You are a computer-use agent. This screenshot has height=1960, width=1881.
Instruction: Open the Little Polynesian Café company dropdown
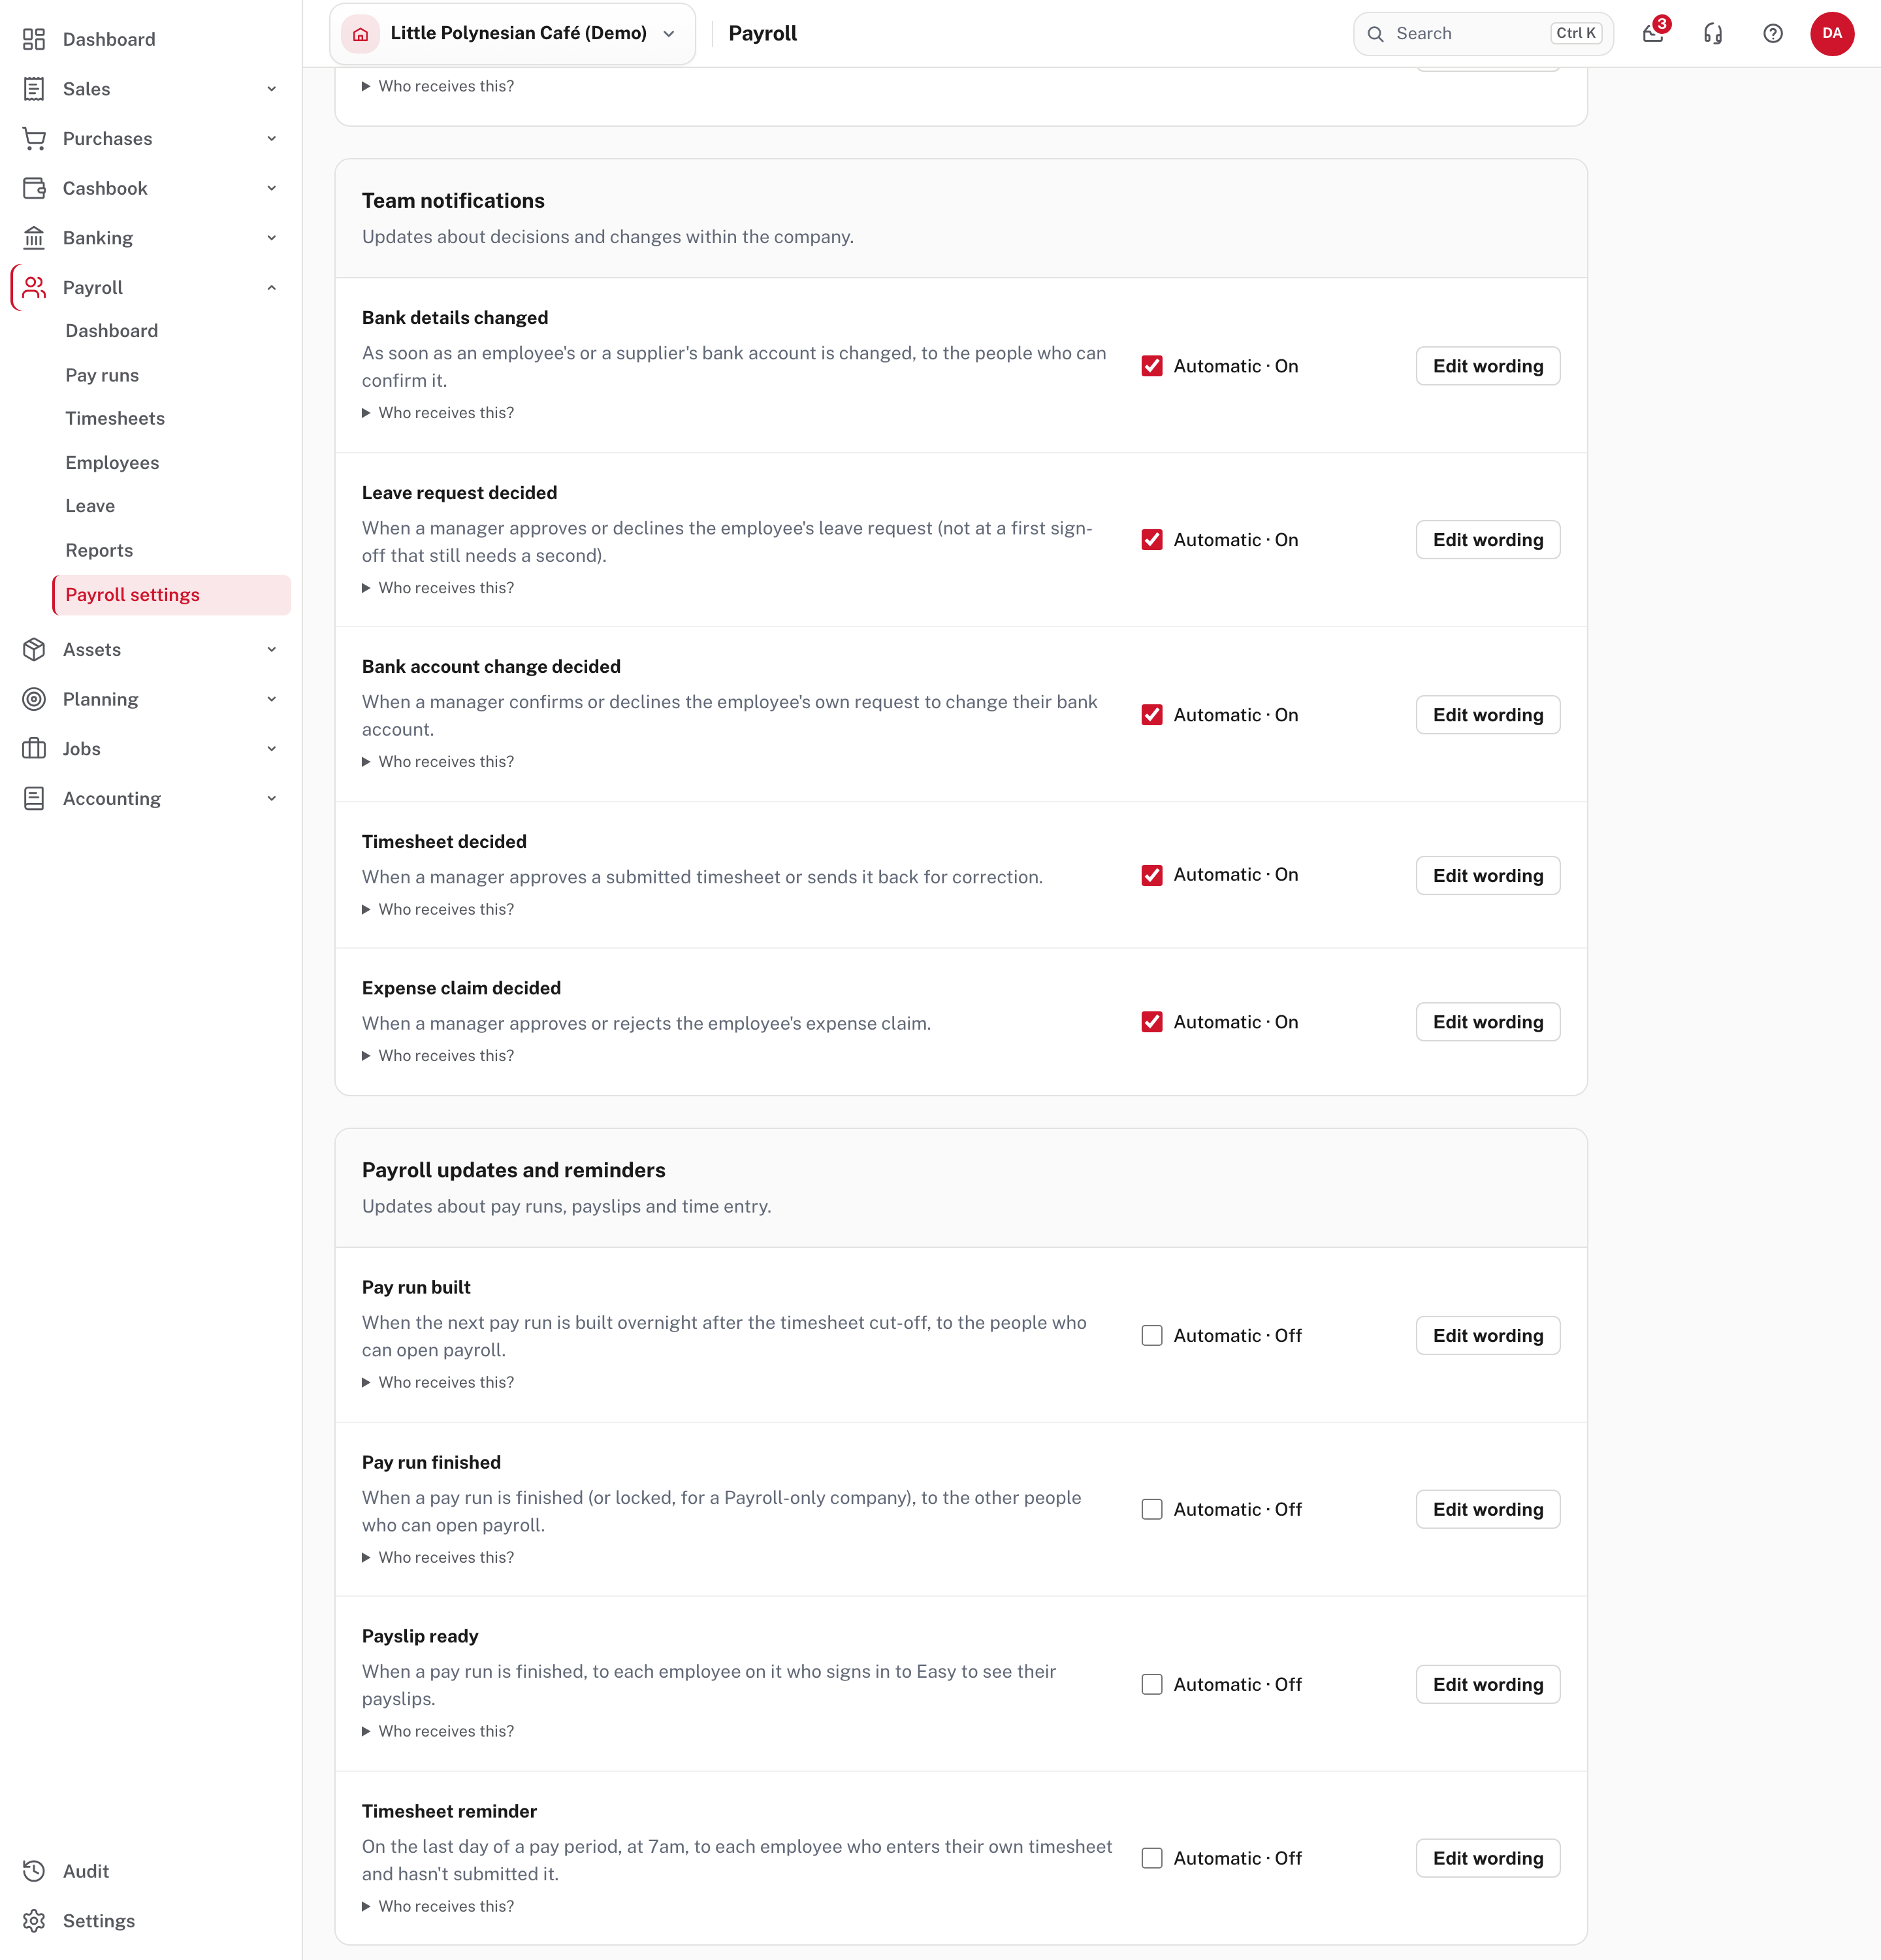pos(513,34)
